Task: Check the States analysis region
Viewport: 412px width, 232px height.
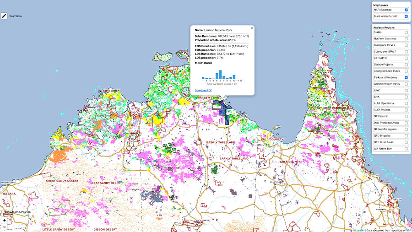Action: pyautogui.click(x=407, y=32)
